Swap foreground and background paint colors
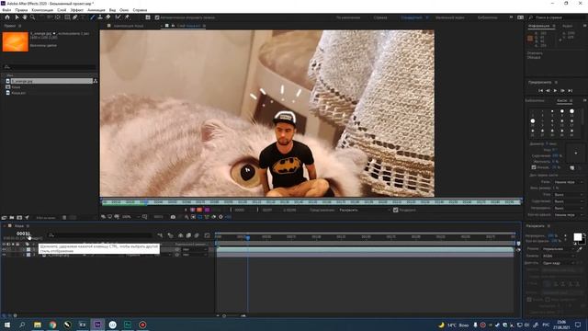 584,235
